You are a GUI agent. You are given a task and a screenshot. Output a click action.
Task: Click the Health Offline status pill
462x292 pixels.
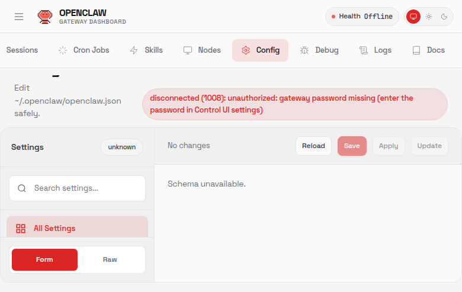(362, 17)
